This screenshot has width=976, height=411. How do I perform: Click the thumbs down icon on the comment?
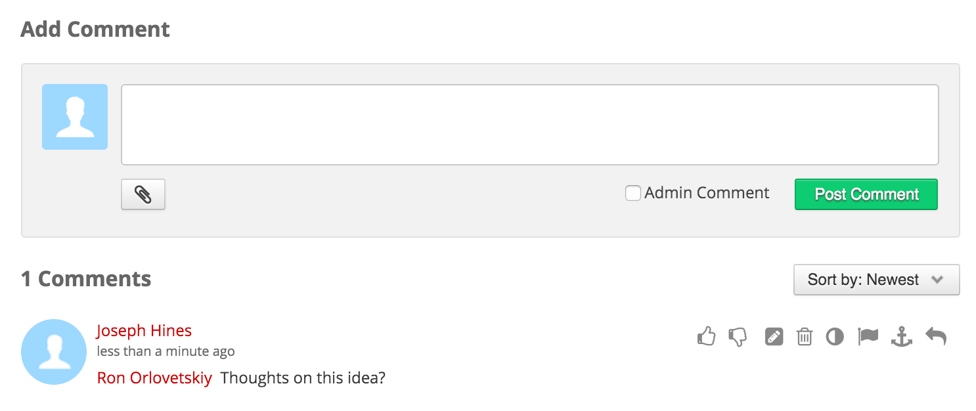[x=738, y=337]
